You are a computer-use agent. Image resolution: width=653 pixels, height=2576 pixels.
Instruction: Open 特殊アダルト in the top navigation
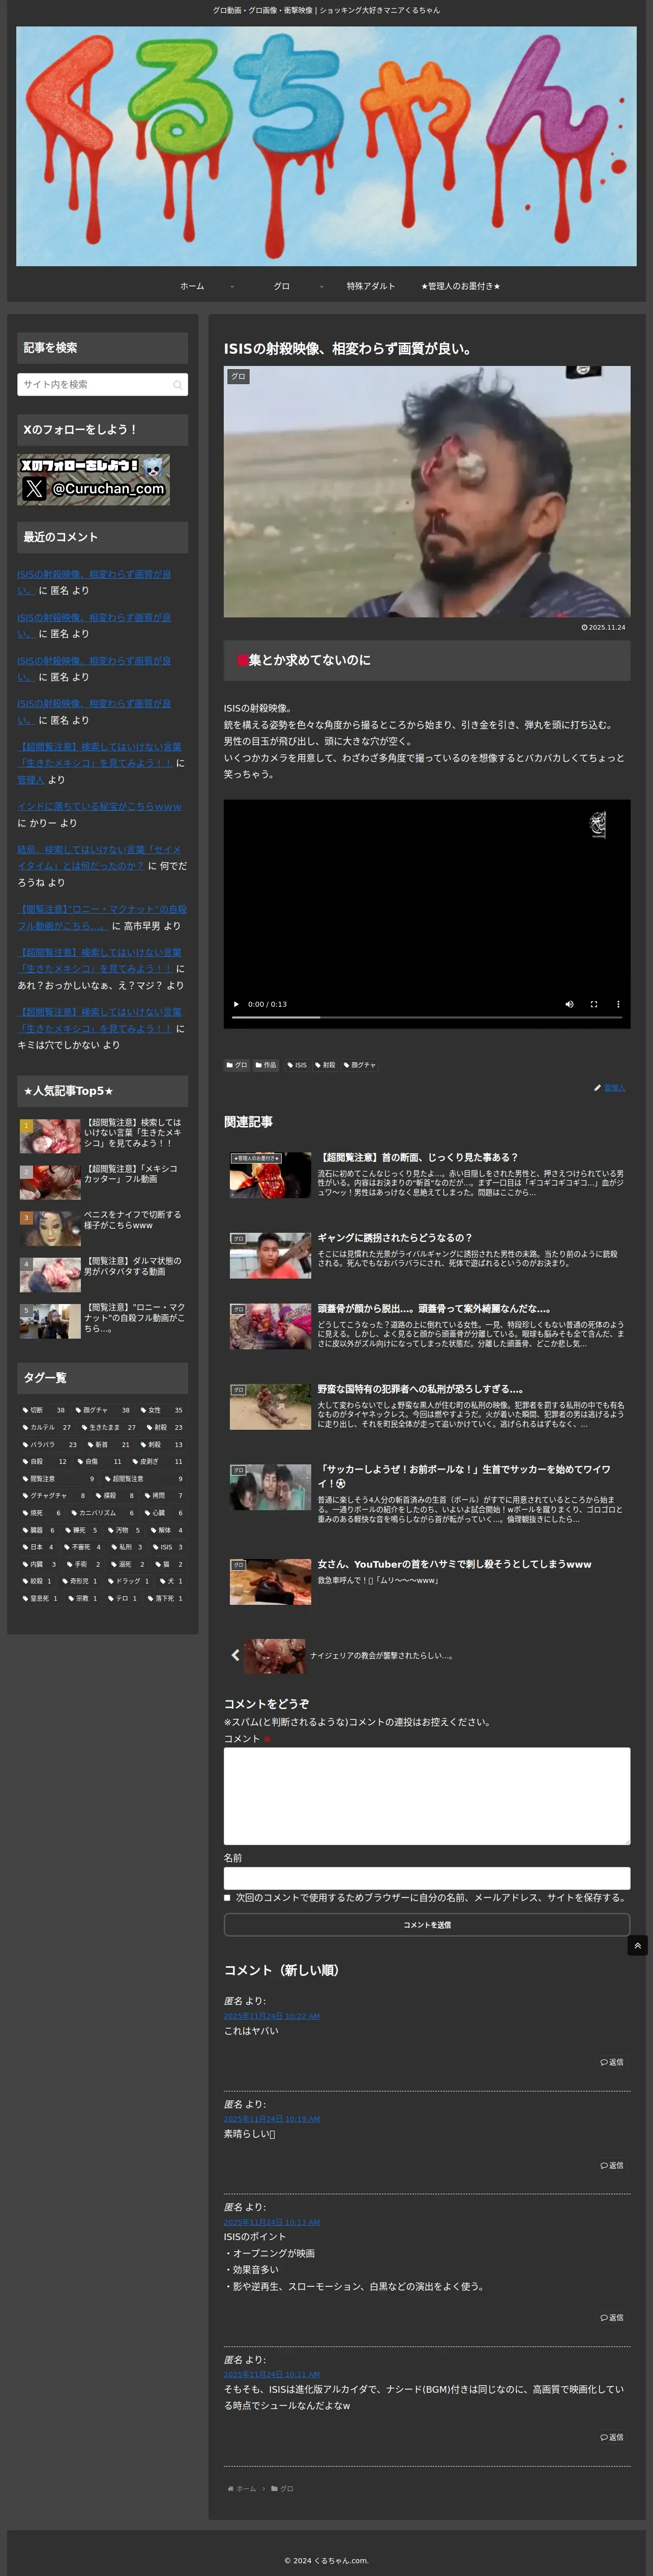(370, 287)
